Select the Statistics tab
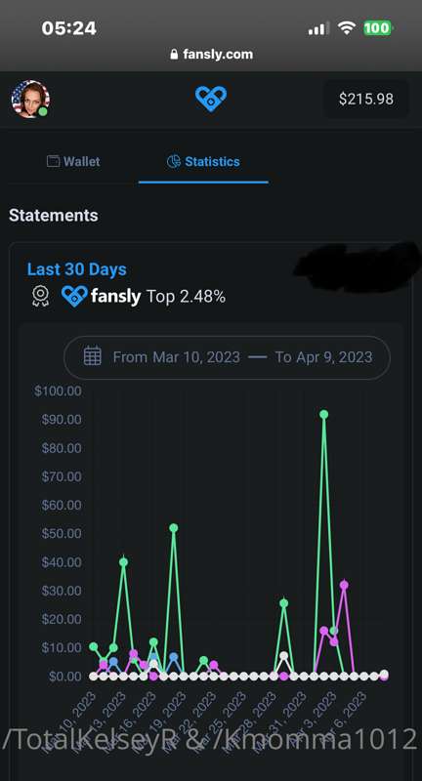This screenshot has height=781, width=422. click(203, 161)
